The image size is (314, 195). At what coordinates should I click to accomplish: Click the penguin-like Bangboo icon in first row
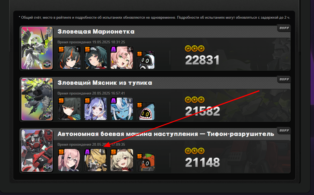146,60
